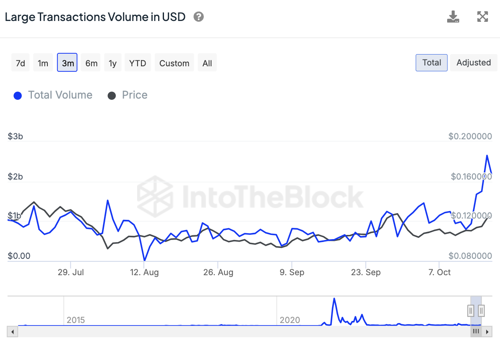Show All time range data
The height and width of the screenshot is (344, 500).
(207, 63)
